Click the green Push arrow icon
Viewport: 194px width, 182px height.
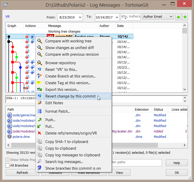tap(39, 120)
